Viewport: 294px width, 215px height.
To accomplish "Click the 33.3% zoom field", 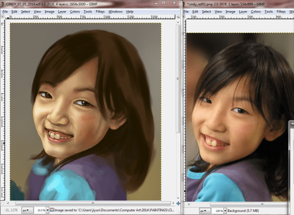I will coord(40,210).
